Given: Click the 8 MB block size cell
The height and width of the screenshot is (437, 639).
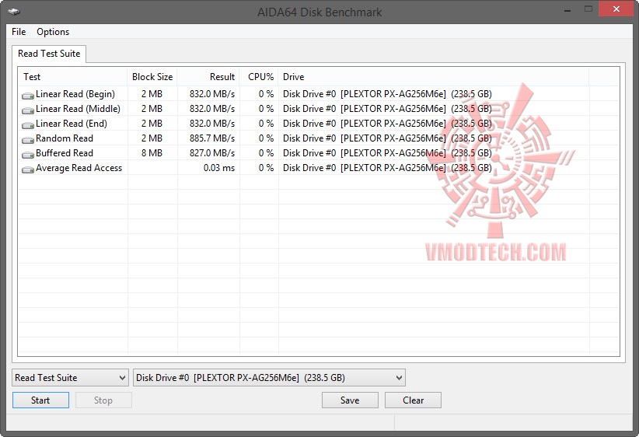Looking at the screenshot, I should (152, 153).
